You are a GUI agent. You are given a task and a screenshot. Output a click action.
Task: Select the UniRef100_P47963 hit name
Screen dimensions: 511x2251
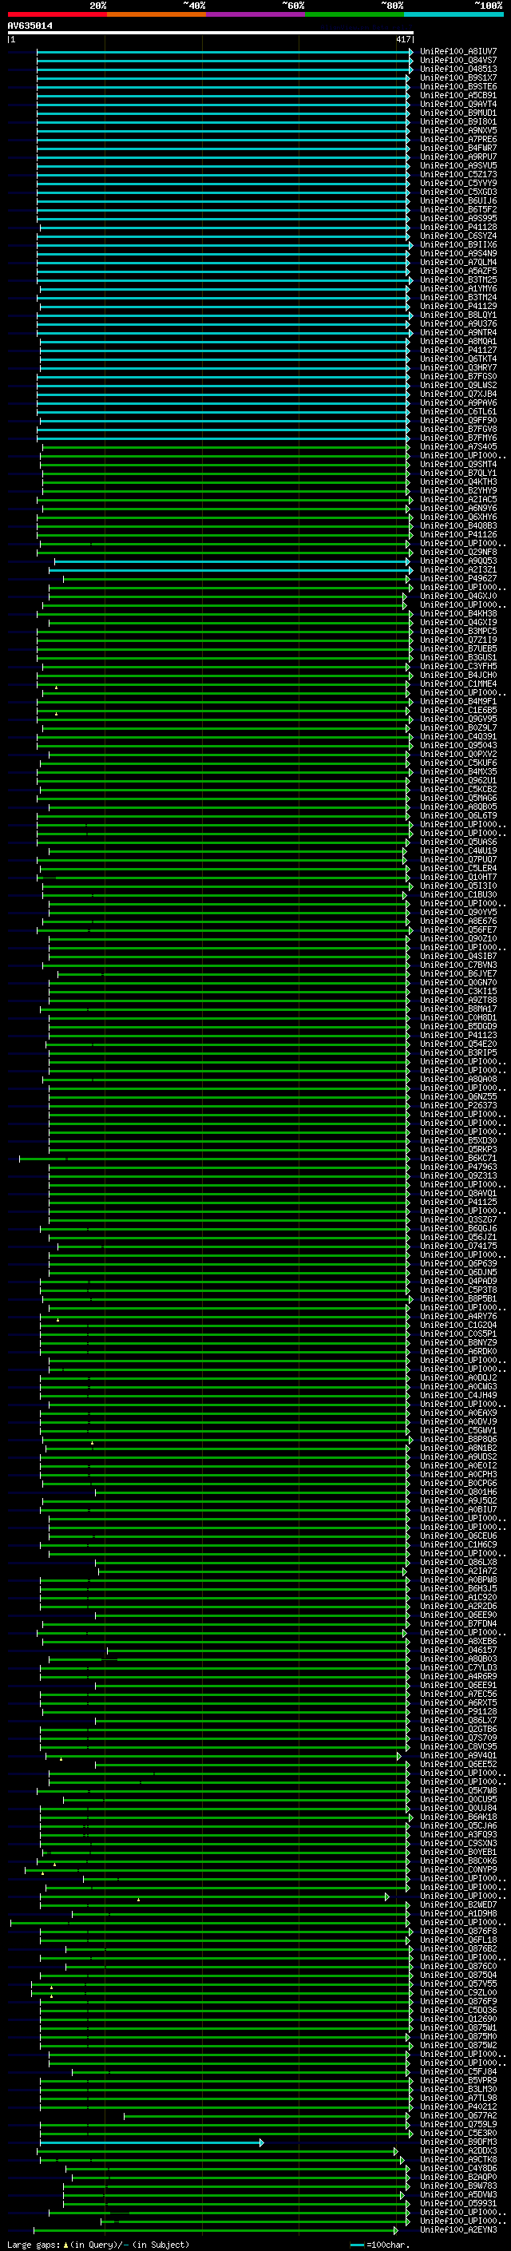click(458, 1167)
